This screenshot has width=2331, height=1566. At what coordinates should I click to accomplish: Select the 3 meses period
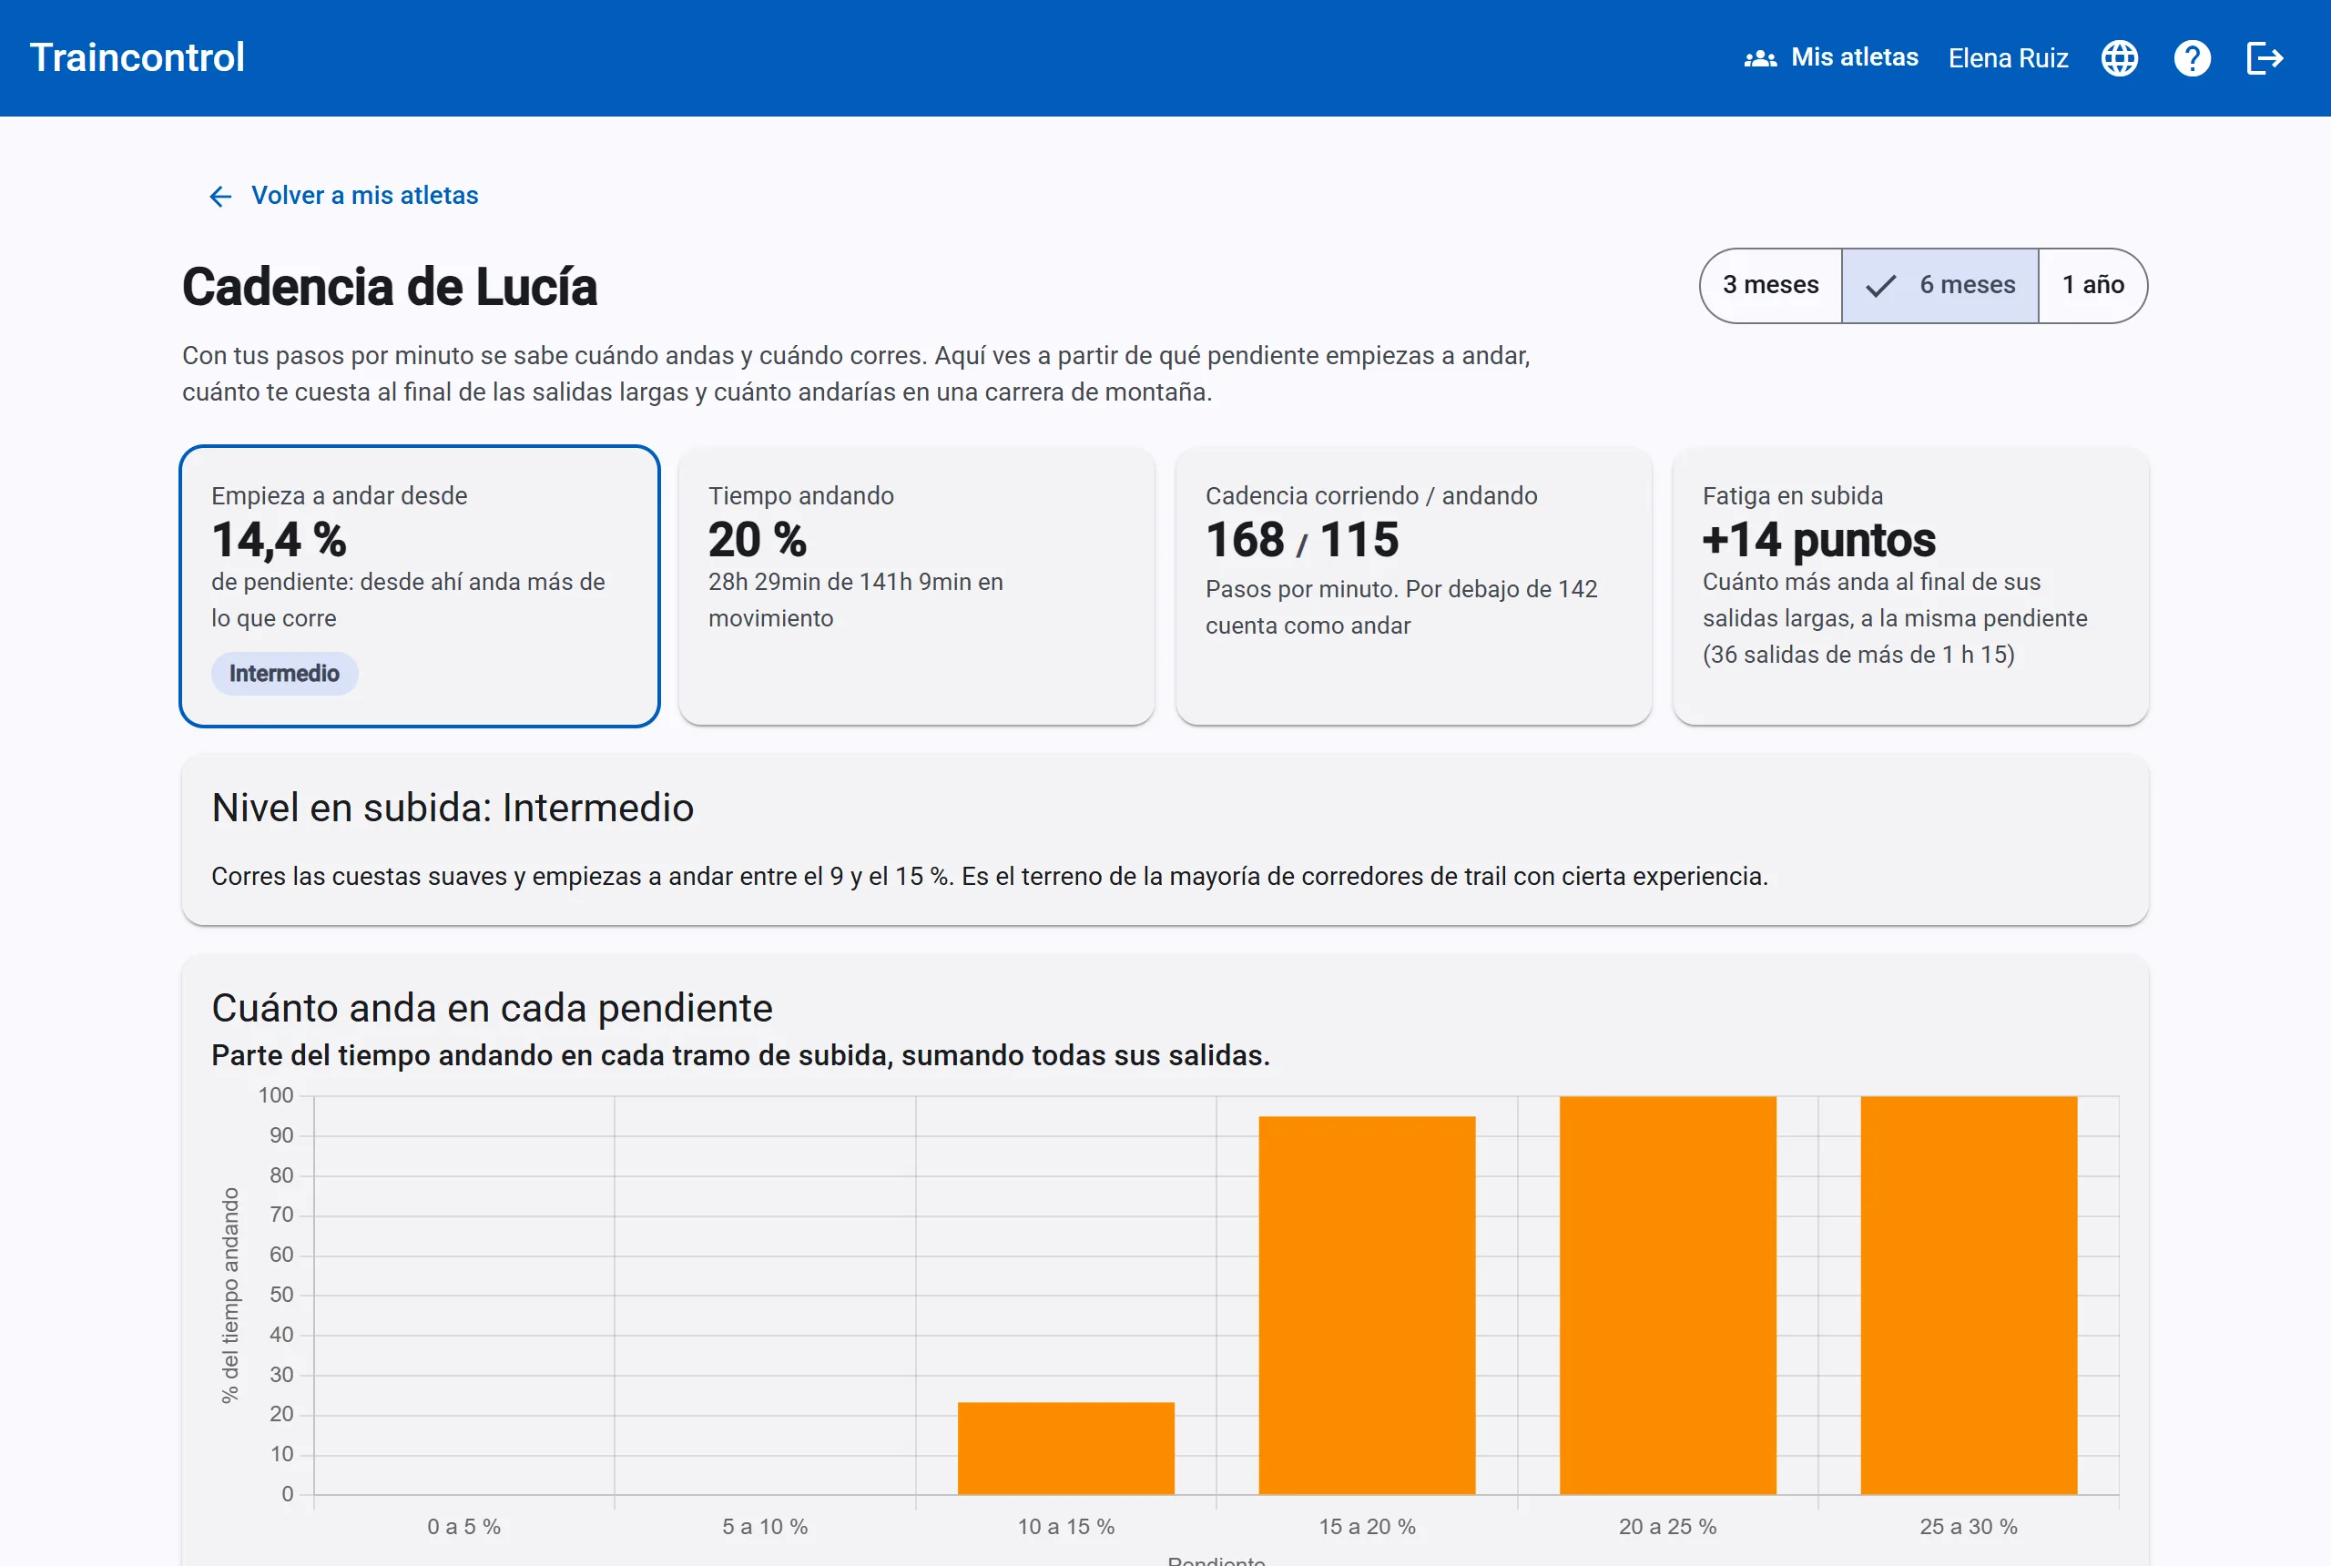[x=1771, y=285]
